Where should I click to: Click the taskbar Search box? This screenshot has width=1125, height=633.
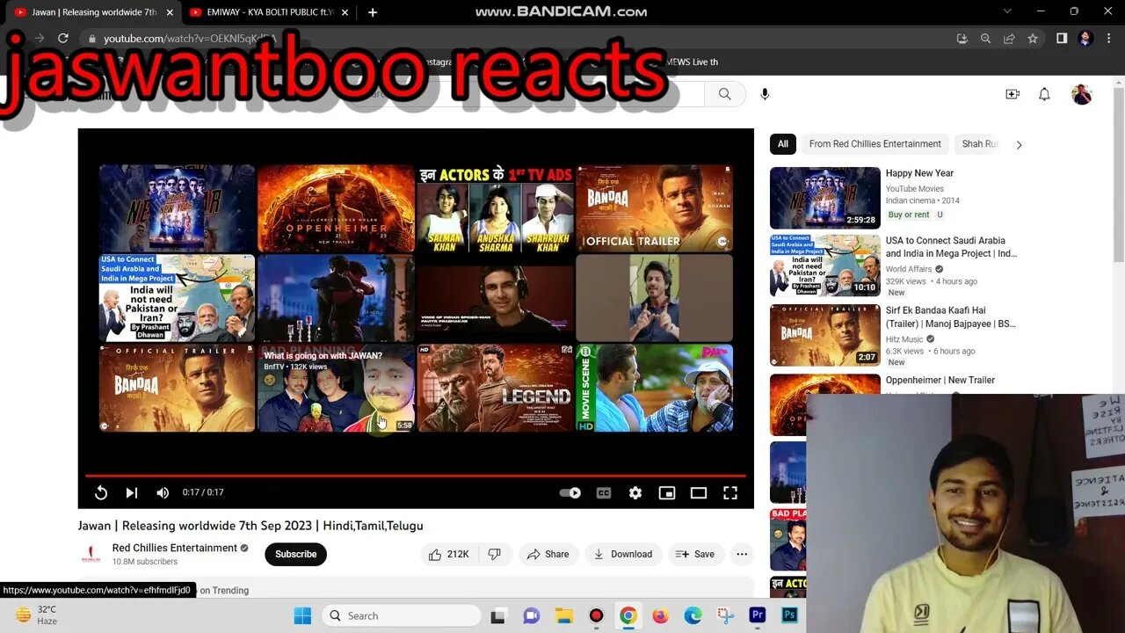[401, 615]
